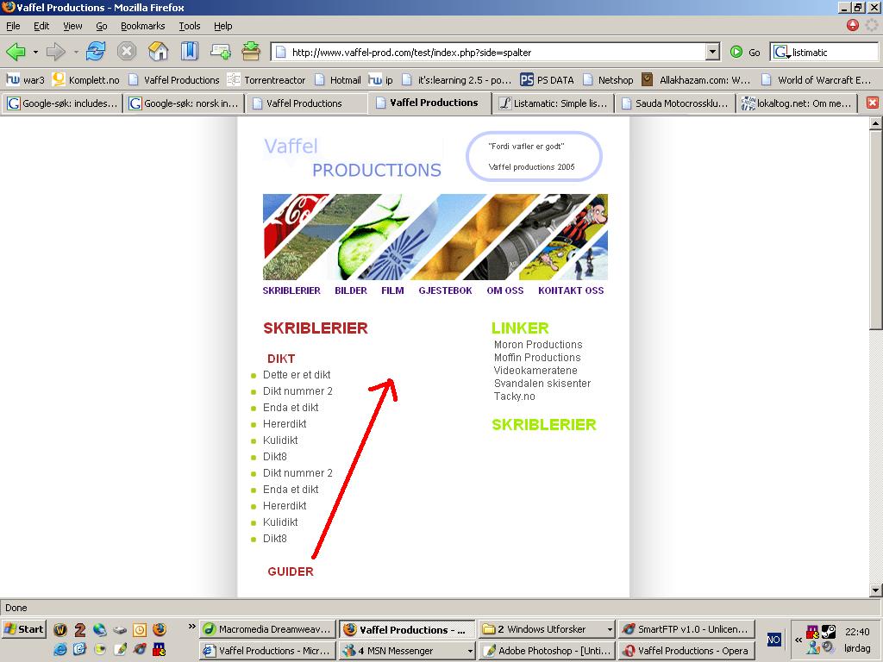Screen dimensions: 883x662
Task: Expand hidden tray icons with chevron
Action: coord(798,640)
